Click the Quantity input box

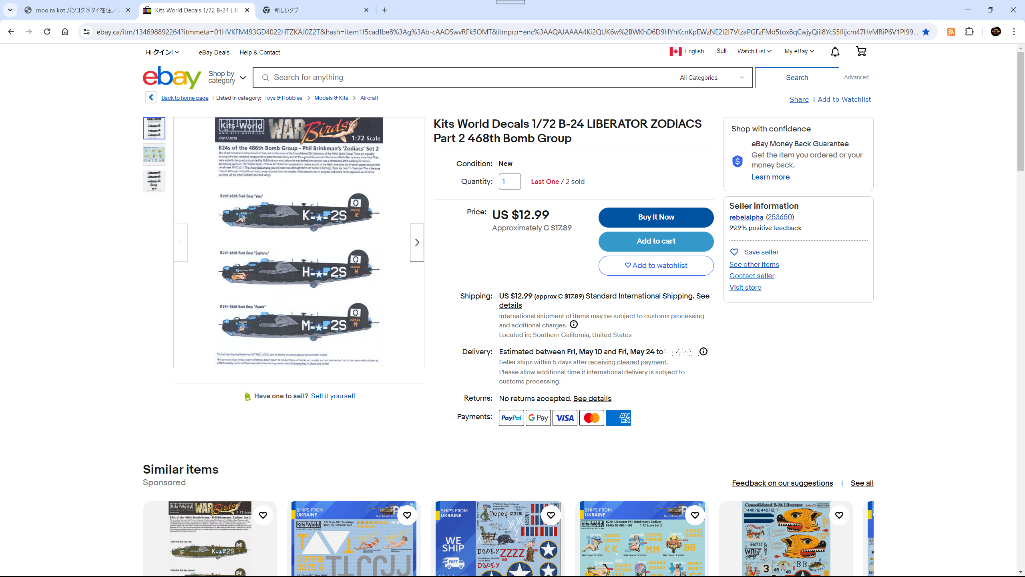(510, 182)
